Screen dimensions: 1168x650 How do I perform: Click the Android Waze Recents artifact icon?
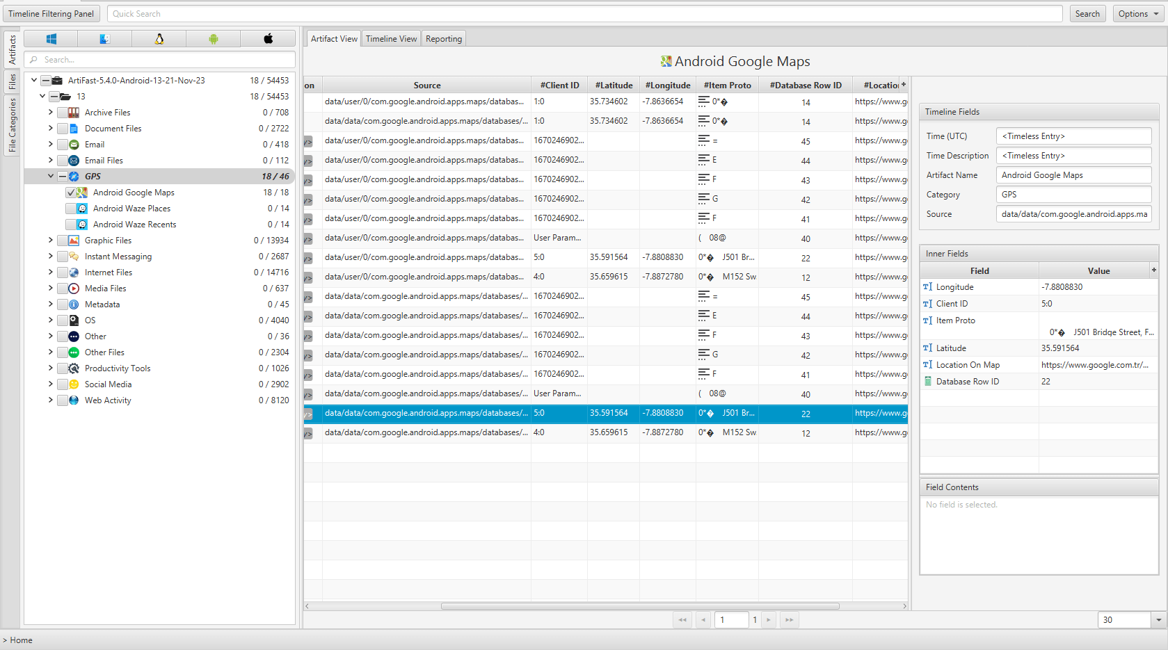[x=82, y=225]
